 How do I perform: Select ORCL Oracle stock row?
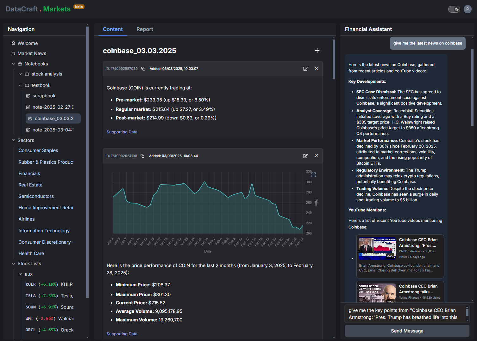[49, 330]
